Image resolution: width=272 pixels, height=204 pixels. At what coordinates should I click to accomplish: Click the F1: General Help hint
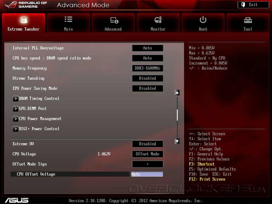pyautogui.click(x=206, y=154)
